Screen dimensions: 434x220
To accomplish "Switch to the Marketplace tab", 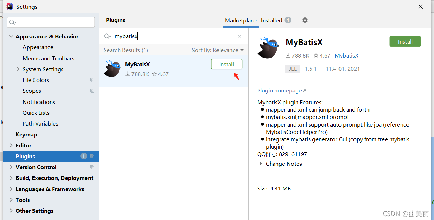I will [241, 20].
